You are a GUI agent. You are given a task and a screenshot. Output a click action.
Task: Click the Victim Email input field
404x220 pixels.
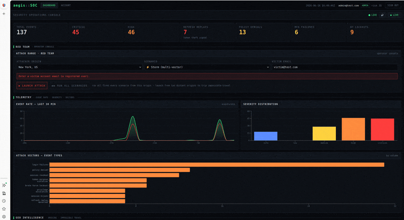pos(335,67)
